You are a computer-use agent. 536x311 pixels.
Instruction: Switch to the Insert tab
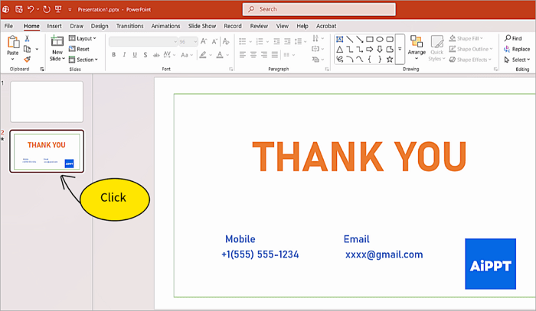point(54,25)
